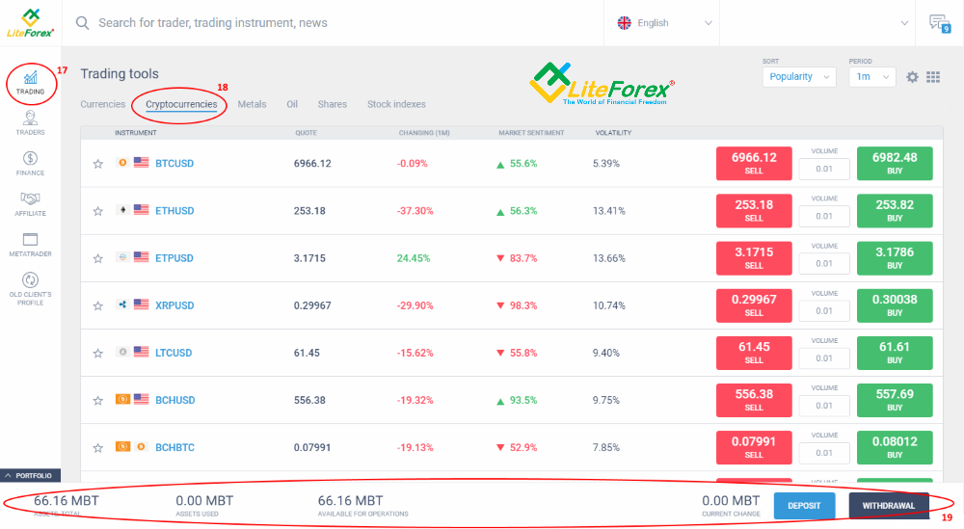Switch to the Metals tab
Viewport: 964px width, 529px height.
(x=252, y=104)
